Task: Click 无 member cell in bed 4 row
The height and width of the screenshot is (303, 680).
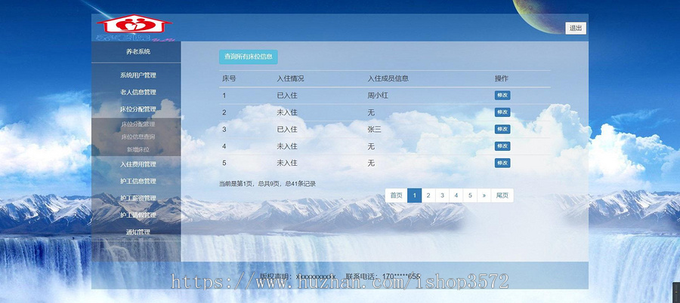Action: click(x=371, y=146)
